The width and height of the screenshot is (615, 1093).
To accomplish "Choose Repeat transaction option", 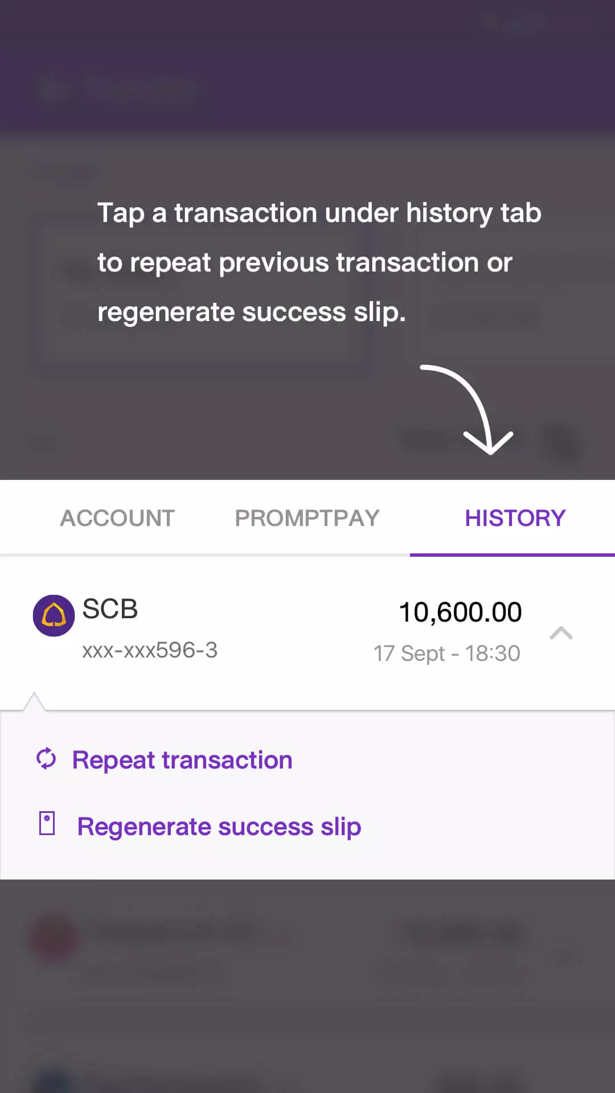I will click(182, 760).
